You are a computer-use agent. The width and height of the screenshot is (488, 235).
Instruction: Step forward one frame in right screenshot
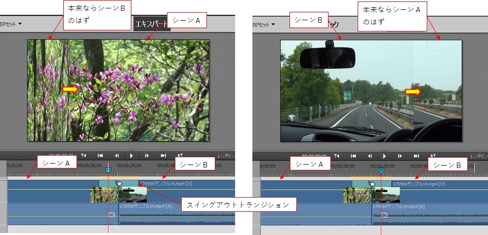400,156
